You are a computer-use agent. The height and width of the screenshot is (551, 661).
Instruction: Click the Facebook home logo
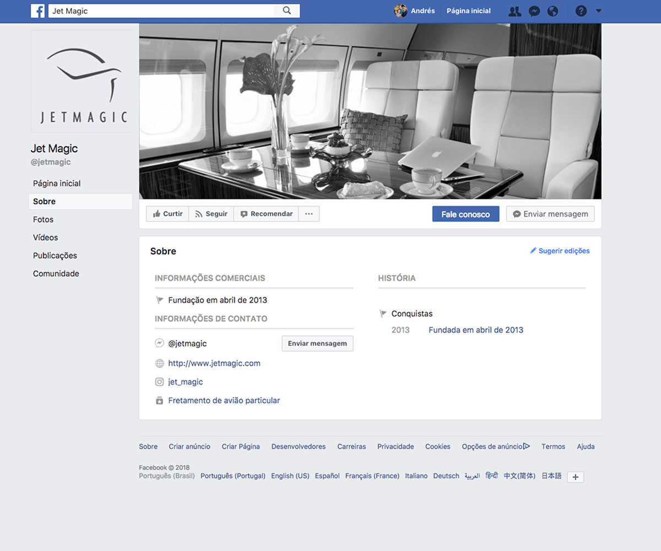point(38,11)
